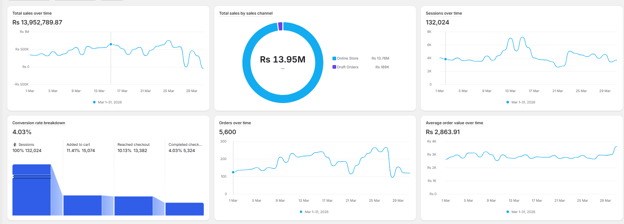Click the highlighted data point on Total sales line
This screenshot has width=624, height=224.
[111, 44]
